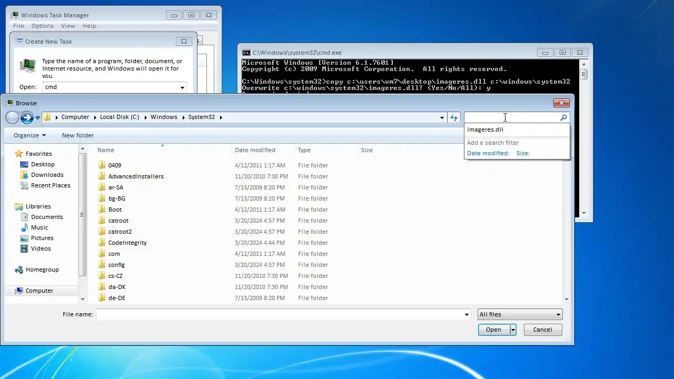Open the address bar history dropdown
This screenshot has height=379, width=674.
[442, 117]
